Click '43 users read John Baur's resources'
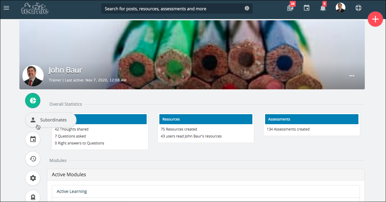The image size is (386, 202). (191, 136)
